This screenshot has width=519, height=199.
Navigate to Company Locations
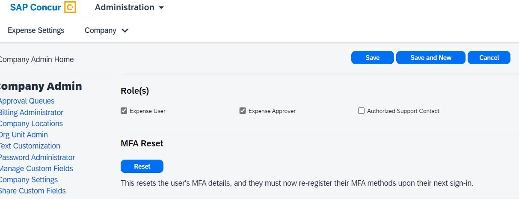31,124
